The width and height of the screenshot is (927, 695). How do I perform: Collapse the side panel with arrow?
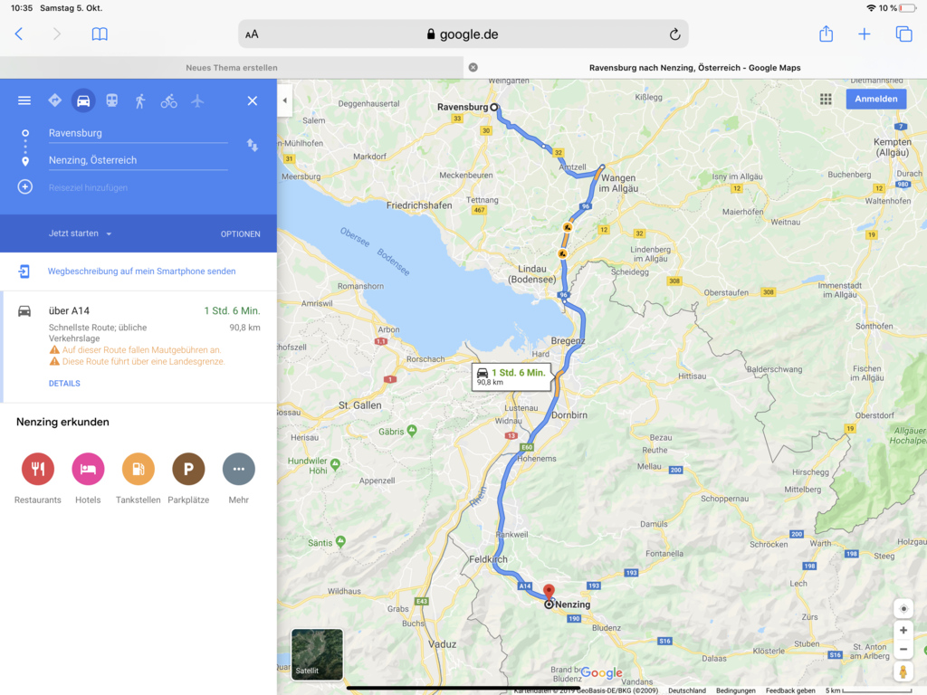pyautogui.click(x=285, y=100)
